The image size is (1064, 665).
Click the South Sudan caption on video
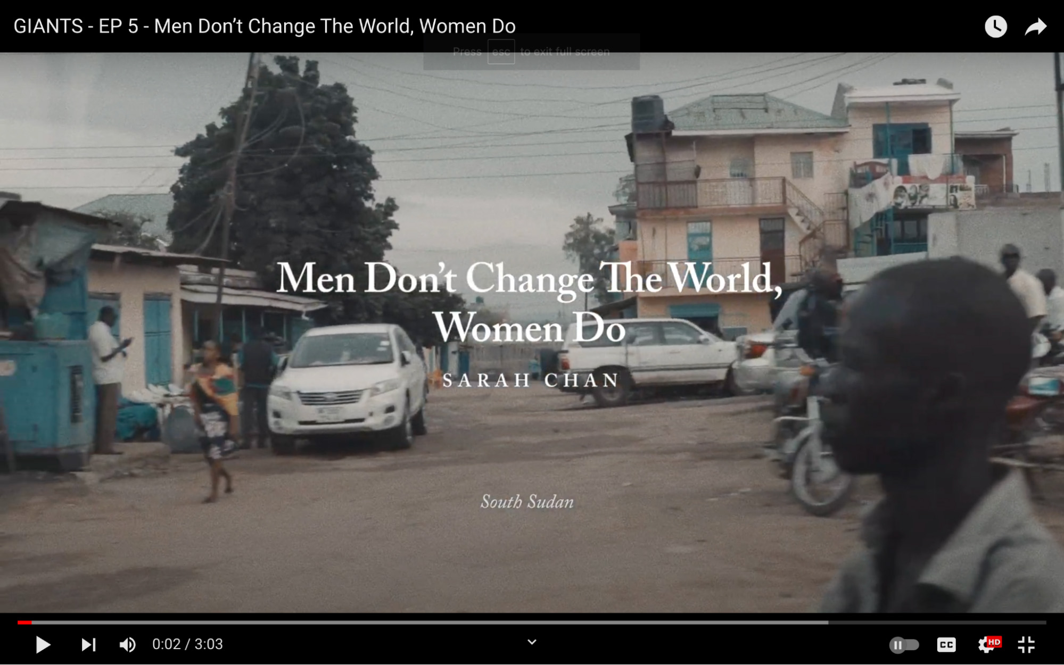click(527, 502)
